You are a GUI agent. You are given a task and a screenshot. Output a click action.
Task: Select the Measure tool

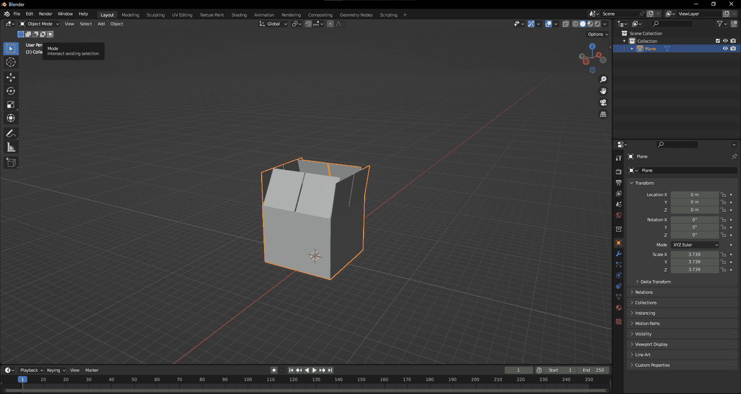(11, 148)
